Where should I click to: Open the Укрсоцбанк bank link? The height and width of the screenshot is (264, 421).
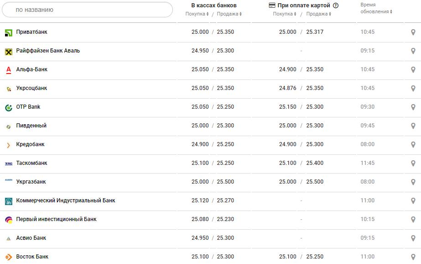coord(31,88)
